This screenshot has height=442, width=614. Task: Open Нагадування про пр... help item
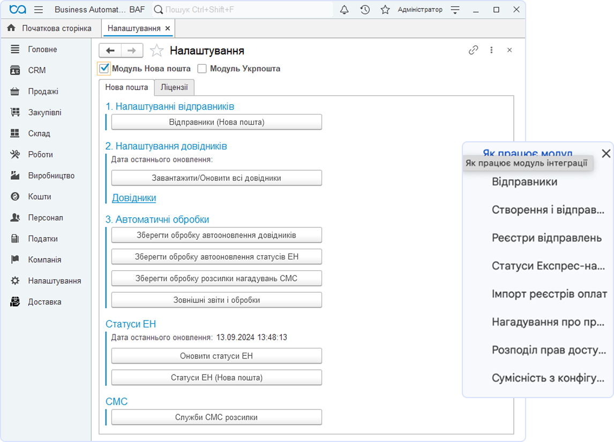click(x=548, y=322)
